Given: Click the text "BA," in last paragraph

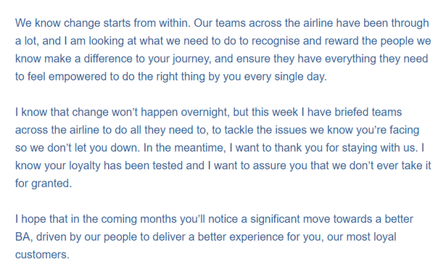Looking at the screenshot, I should pos(24,237).
